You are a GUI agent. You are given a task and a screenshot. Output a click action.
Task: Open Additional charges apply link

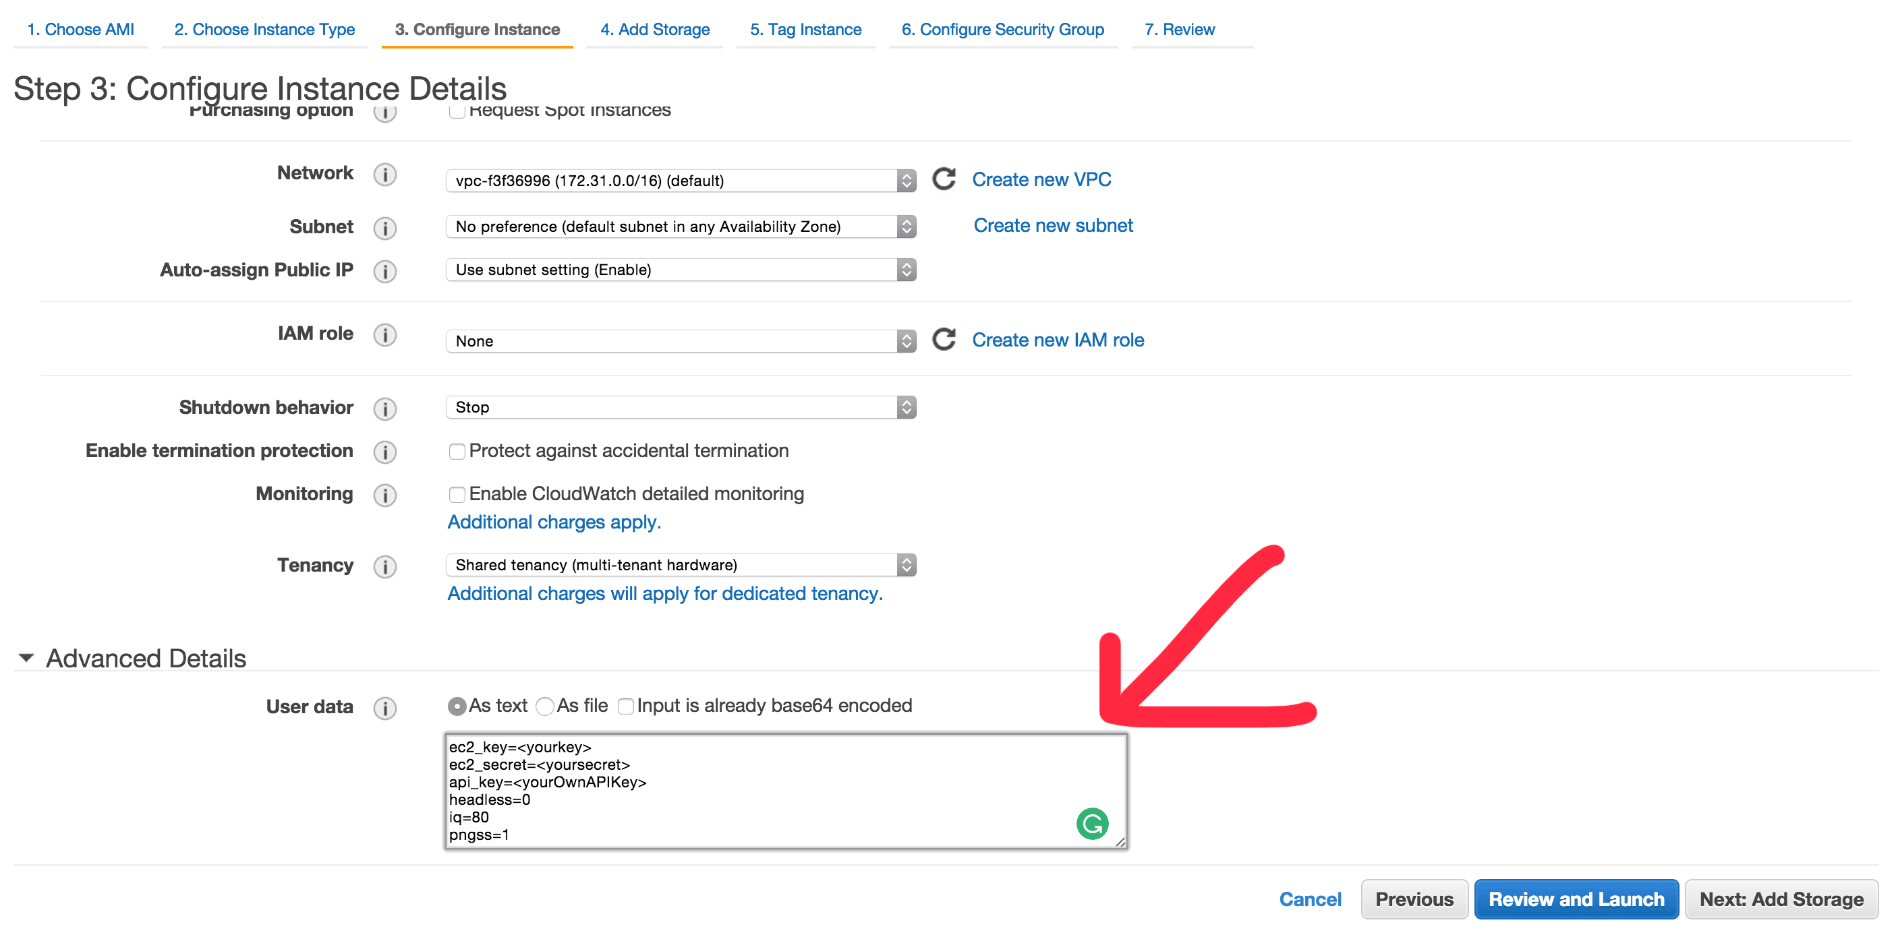pyautogui.click(x=554, y=522)
